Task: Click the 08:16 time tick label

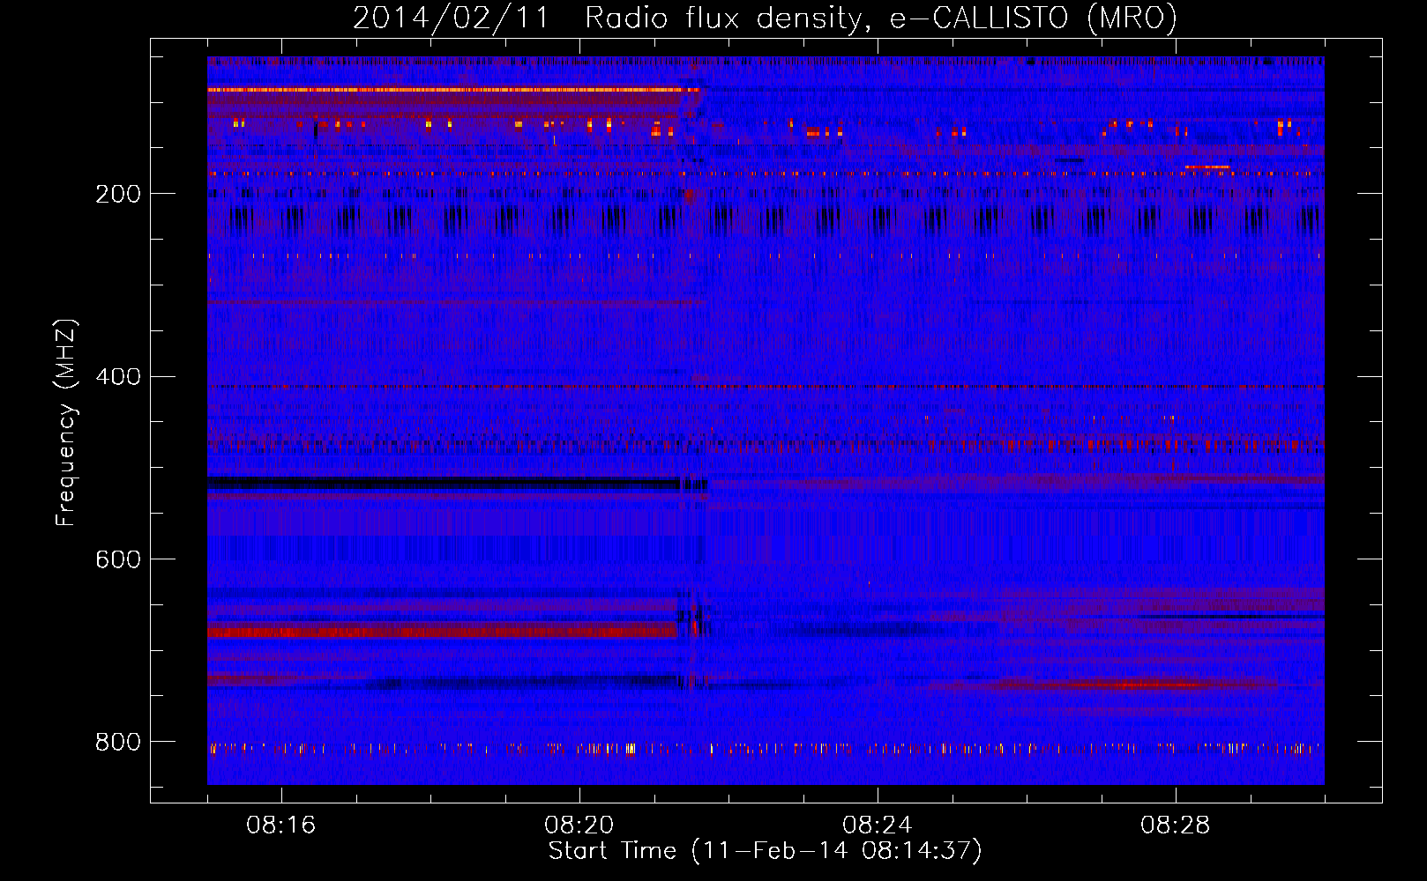Action: tap(280, 825)
